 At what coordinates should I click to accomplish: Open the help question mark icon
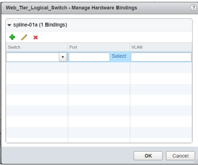(x=194, y=7)
